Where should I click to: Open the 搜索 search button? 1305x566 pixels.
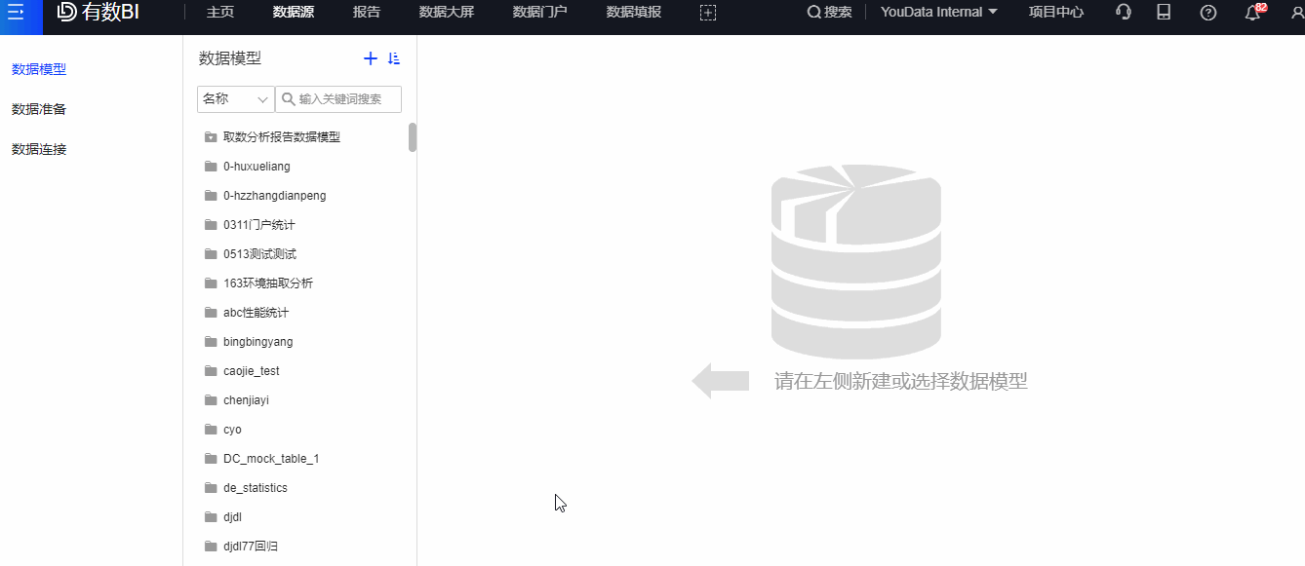829,12
